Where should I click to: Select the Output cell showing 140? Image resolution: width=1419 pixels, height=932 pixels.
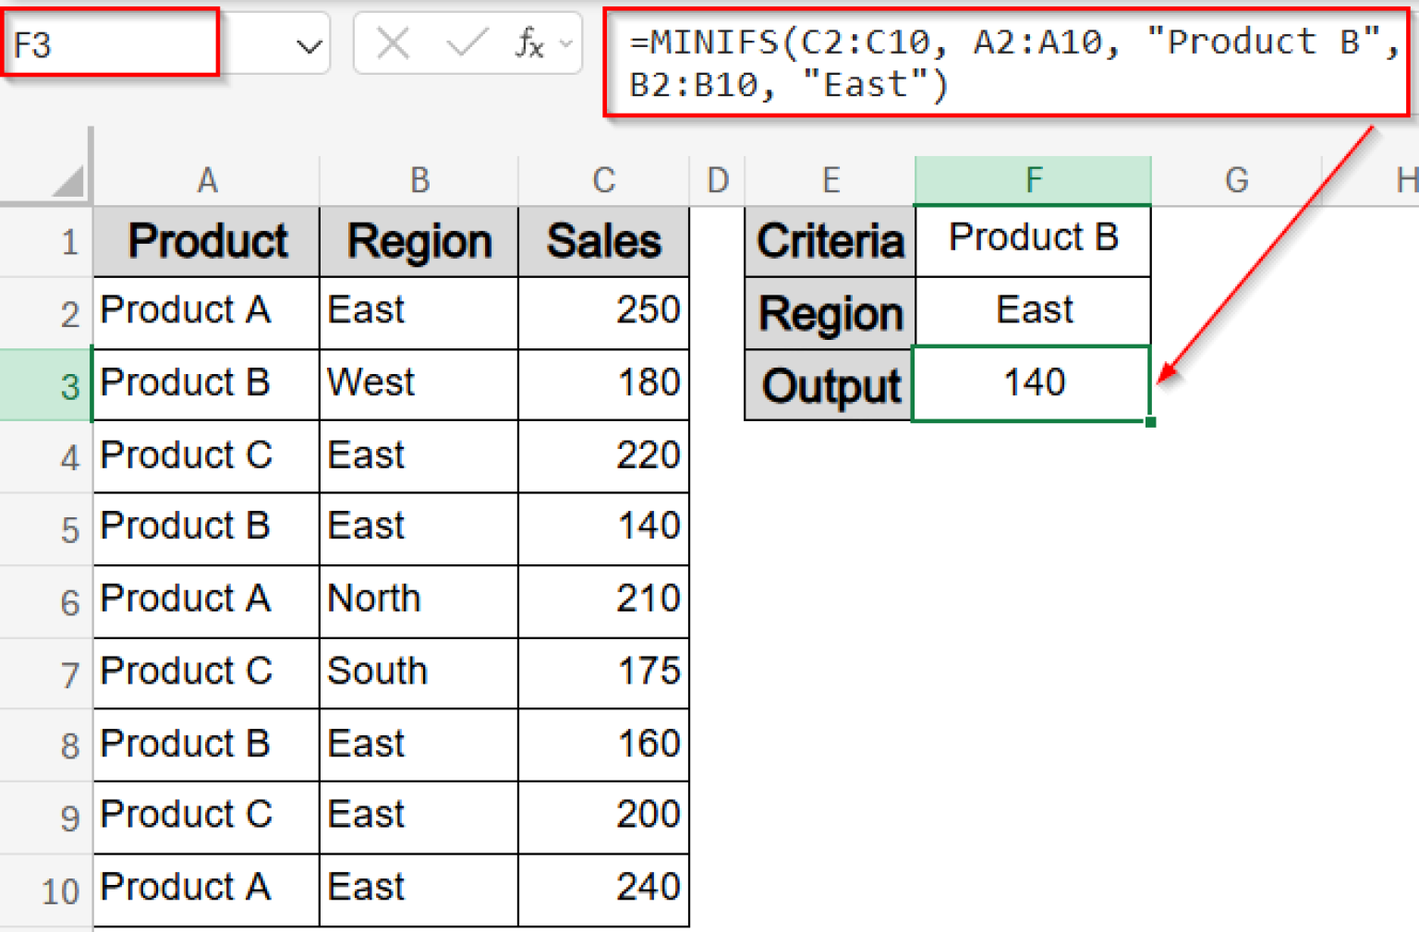click(x=1032, y=384)
